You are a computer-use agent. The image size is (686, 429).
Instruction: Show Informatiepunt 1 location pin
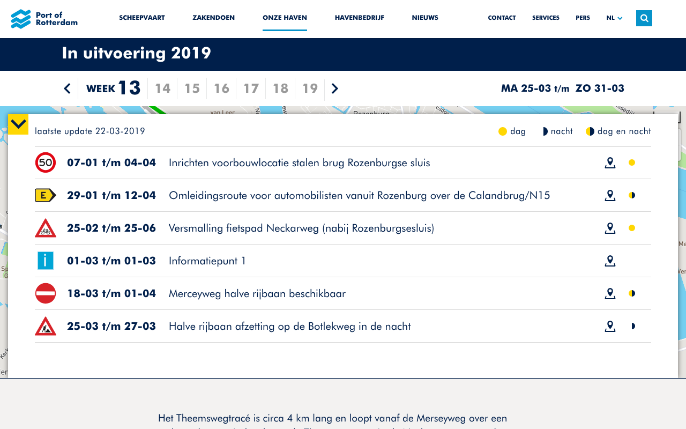[610, 261]
